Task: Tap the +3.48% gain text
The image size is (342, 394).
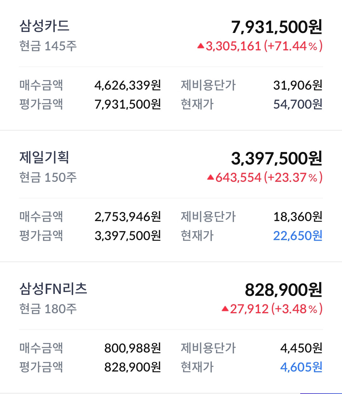Action: point(297,309)
